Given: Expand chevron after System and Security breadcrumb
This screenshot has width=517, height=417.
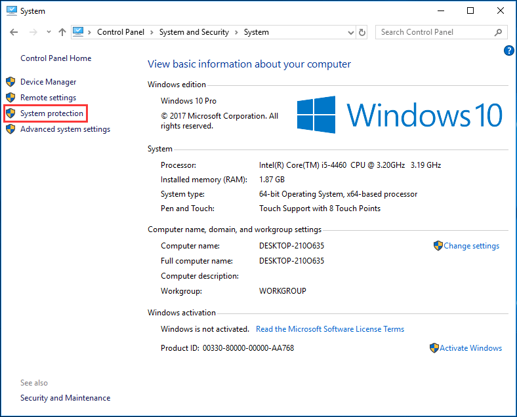Looking at the screenshot, I should pos(236,32).
